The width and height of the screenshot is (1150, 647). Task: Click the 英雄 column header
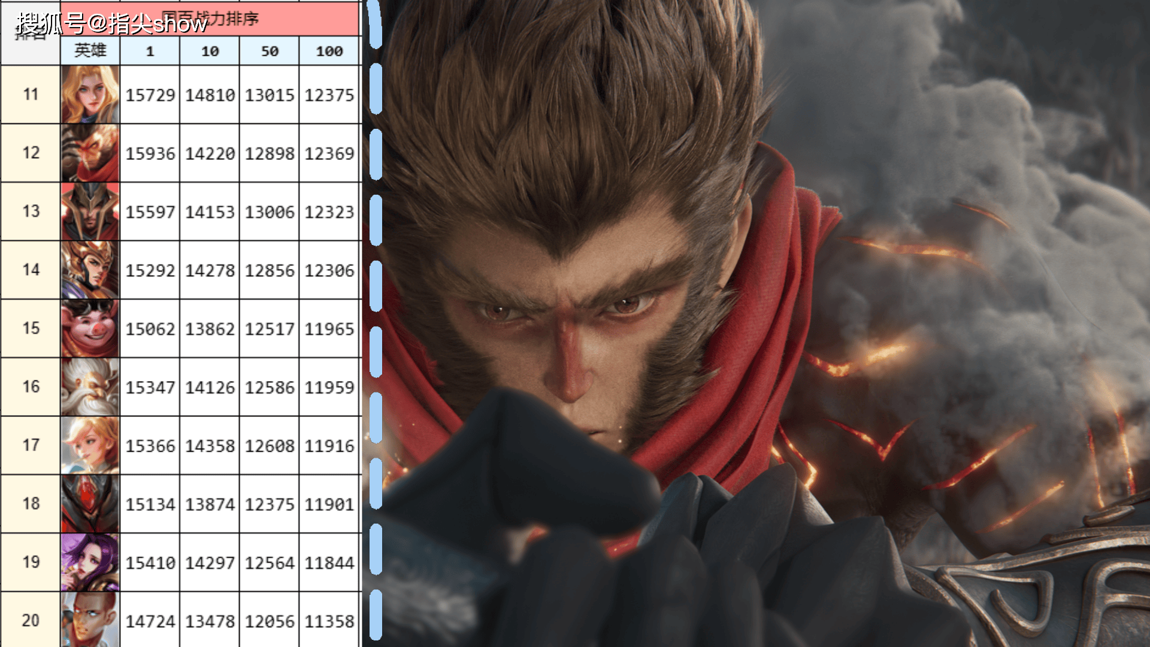click(90, 50)
